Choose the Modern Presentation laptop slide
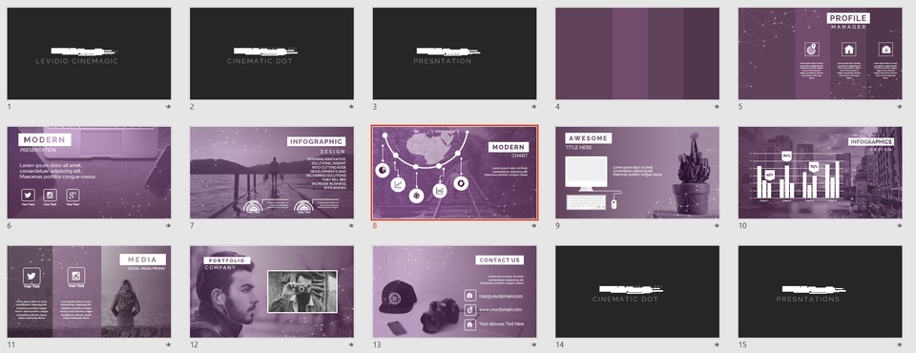916x353 pixels. point(89,173)
